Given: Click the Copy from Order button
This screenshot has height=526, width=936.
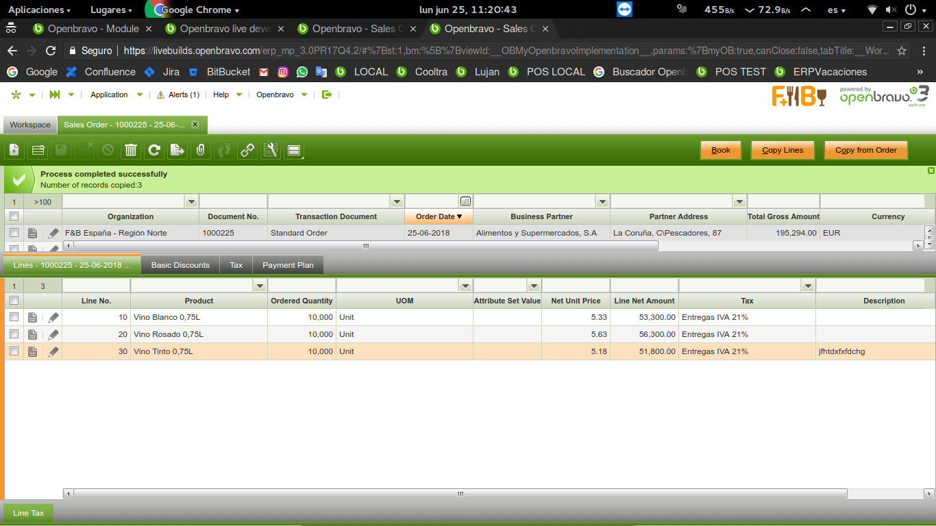Looking at the screenshot, I should (x=865, y=151).
